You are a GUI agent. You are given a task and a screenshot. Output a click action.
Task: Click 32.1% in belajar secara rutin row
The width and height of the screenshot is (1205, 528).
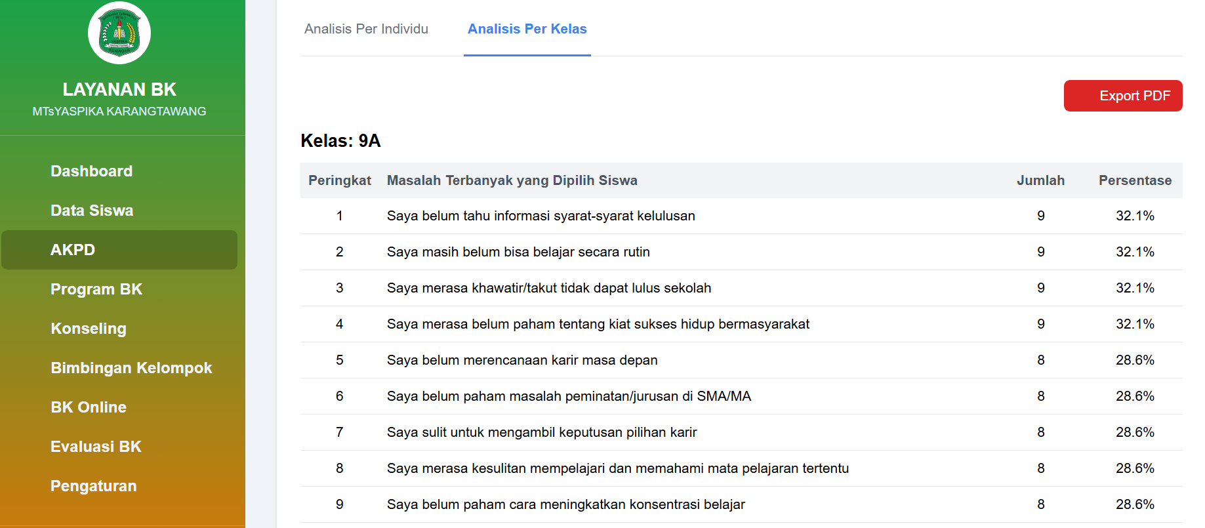[1135, 252]
